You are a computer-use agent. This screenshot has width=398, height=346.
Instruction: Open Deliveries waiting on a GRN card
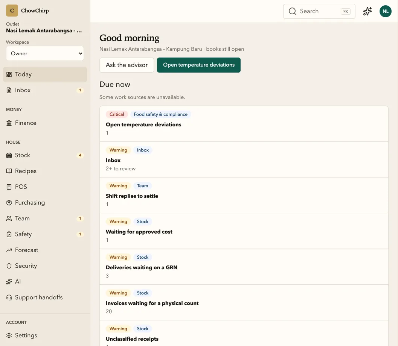click(x=244, y=267)
